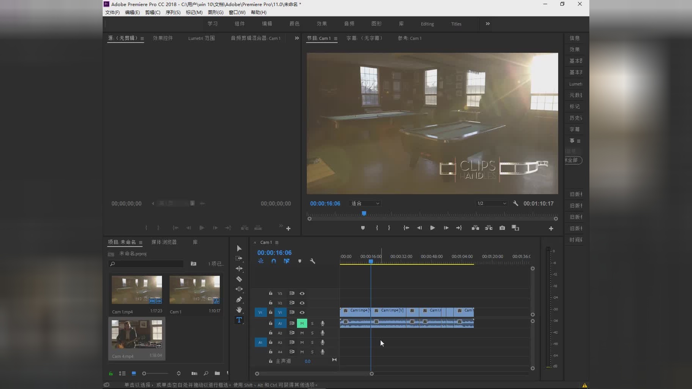Click the Program monitor playhead marker
Image resolution: width=692 pixels, height=389 pixels.
pos(364,213)
